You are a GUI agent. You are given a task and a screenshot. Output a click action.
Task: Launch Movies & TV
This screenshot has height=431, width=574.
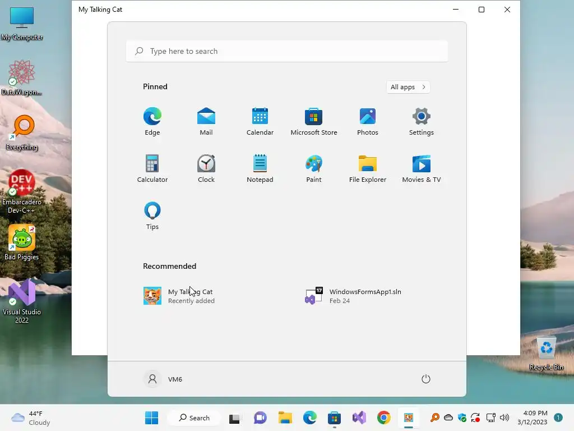point(422,168)
